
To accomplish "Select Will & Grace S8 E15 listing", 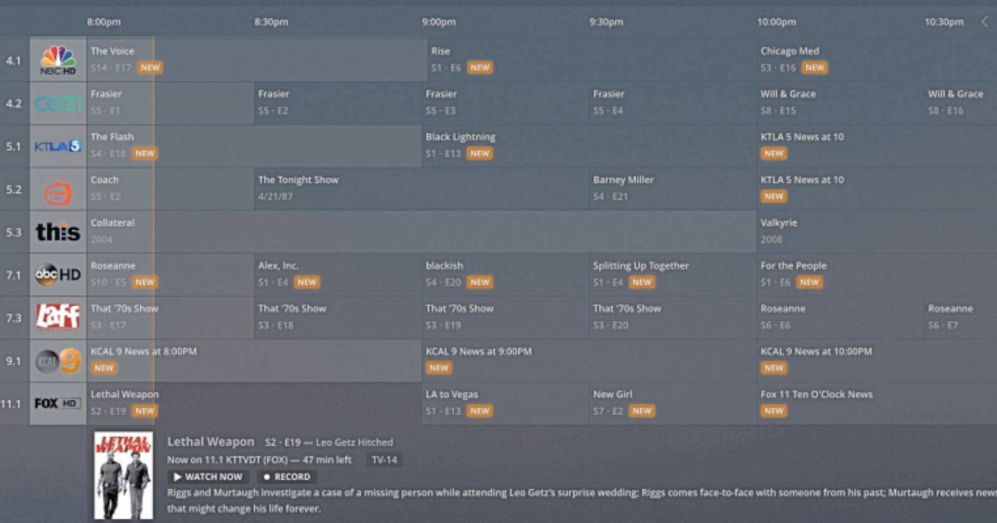I will 841,103.
